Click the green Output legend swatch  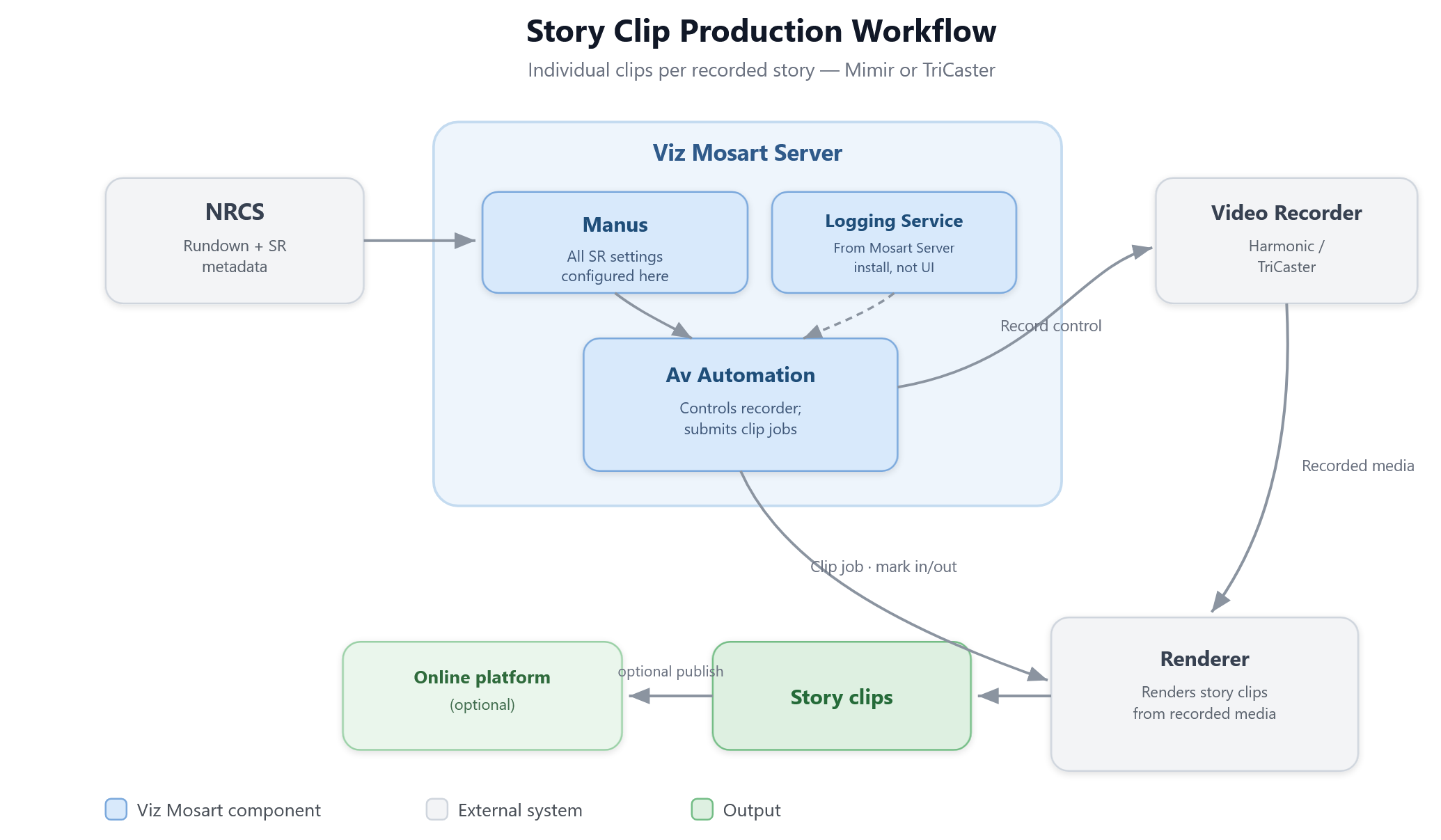pos(702,809)
